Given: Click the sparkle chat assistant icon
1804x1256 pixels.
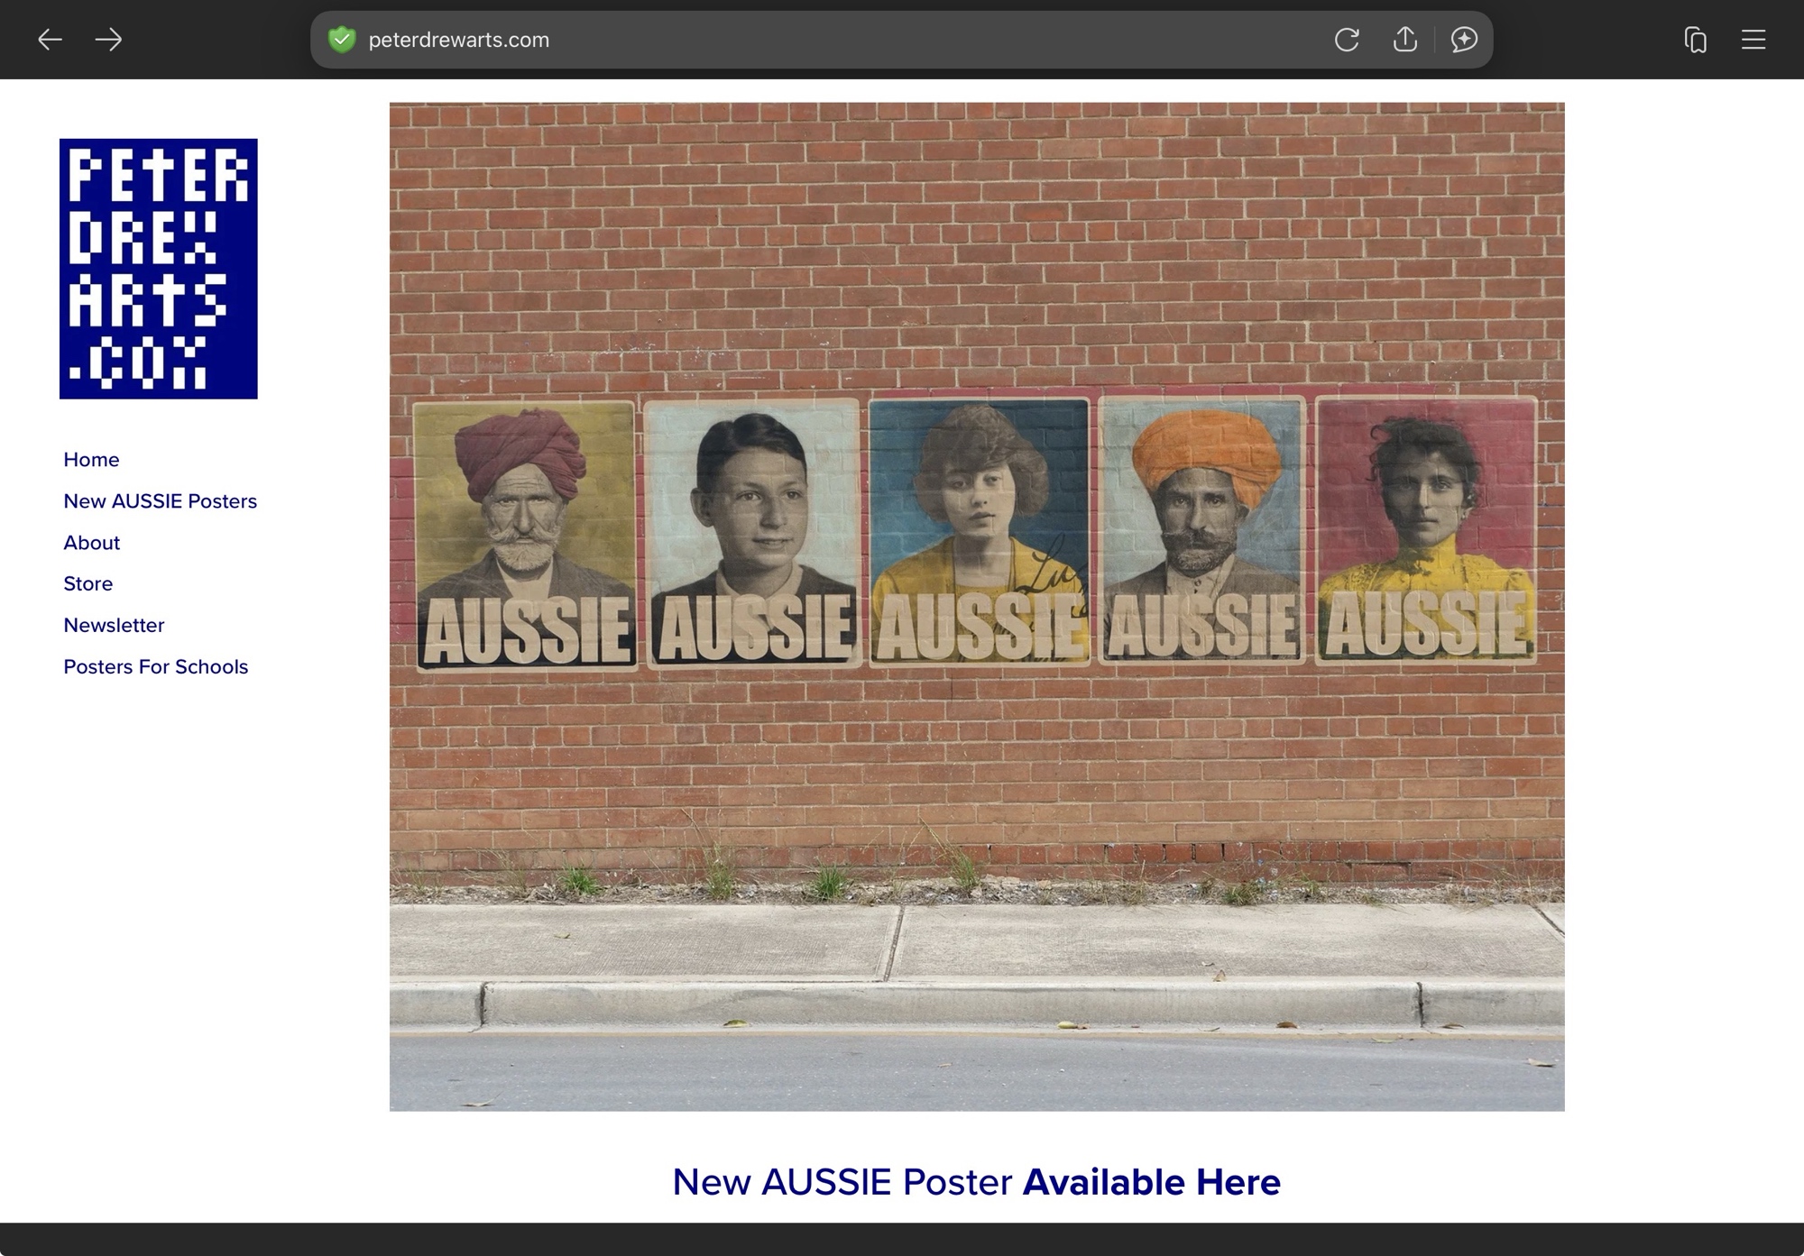Looking at the screenshot, I should click(x=1463, y=40).
